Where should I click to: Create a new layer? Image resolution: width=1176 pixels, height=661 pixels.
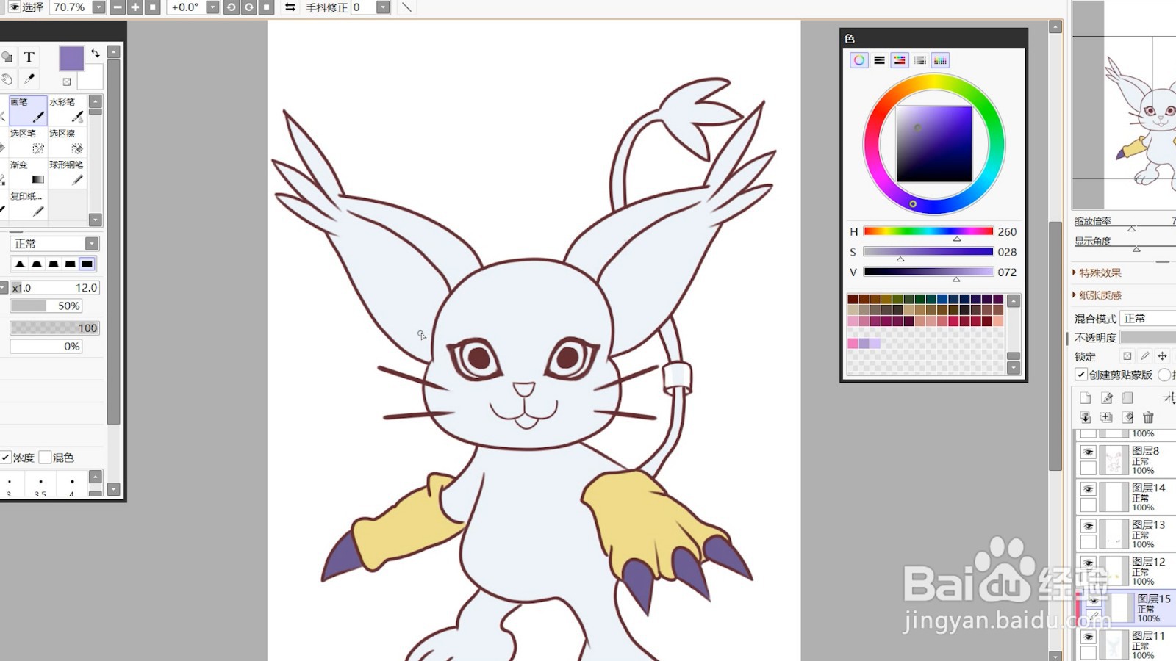[x=1086, y=398]
